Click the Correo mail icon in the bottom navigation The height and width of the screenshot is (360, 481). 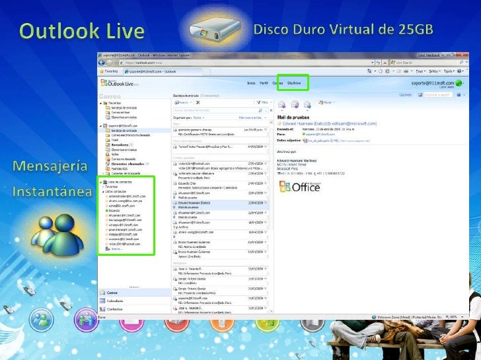click(102, 293)
